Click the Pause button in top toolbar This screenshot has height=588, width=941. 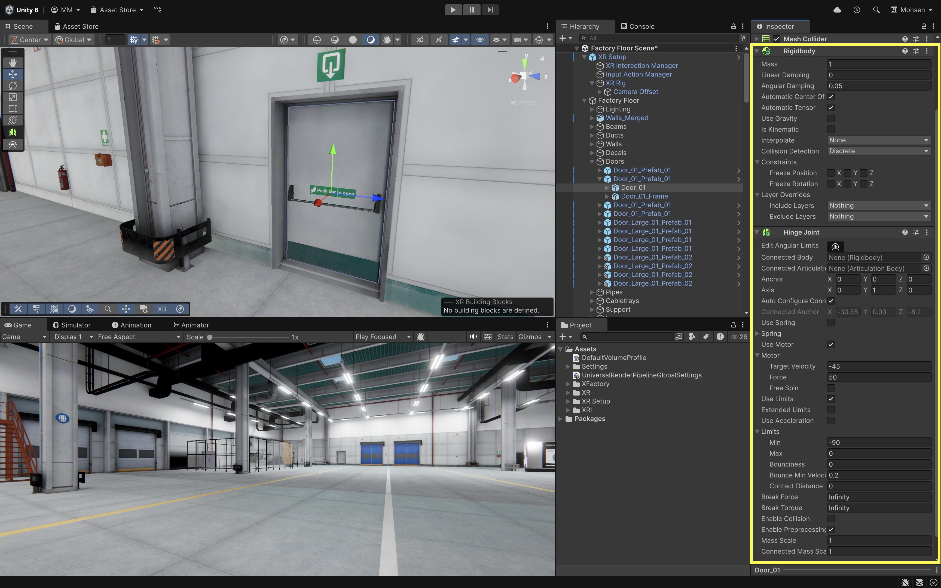[471, 10]
